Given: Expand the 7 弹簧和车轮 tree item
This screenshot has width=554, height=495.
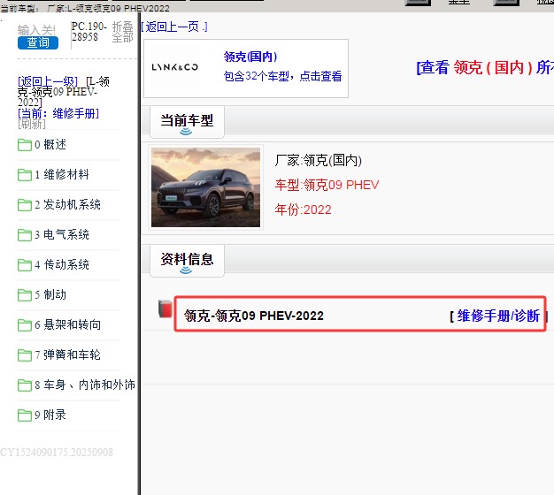Looking at the screenshot, I should [x=67, y=354].
